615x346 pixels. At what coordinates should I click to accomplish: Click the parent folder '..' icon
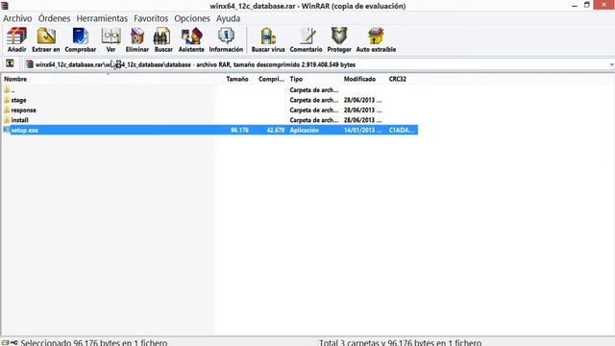(x=7, y=89)
